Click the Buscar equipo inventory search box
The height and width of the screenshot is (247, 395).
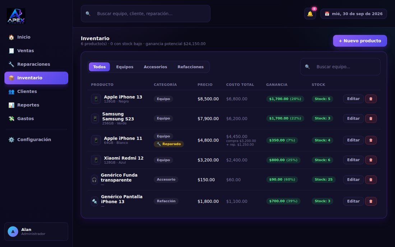coord(340,67)
